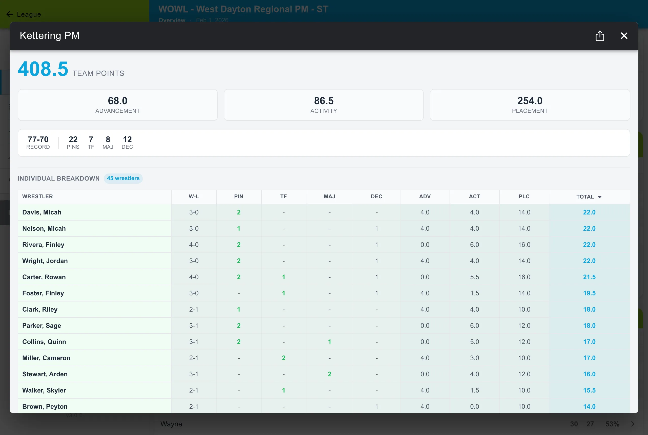The image size is (648, 435).
Task: Click Parker, Sage PLC value 12.0
Action: coord(524,325)
